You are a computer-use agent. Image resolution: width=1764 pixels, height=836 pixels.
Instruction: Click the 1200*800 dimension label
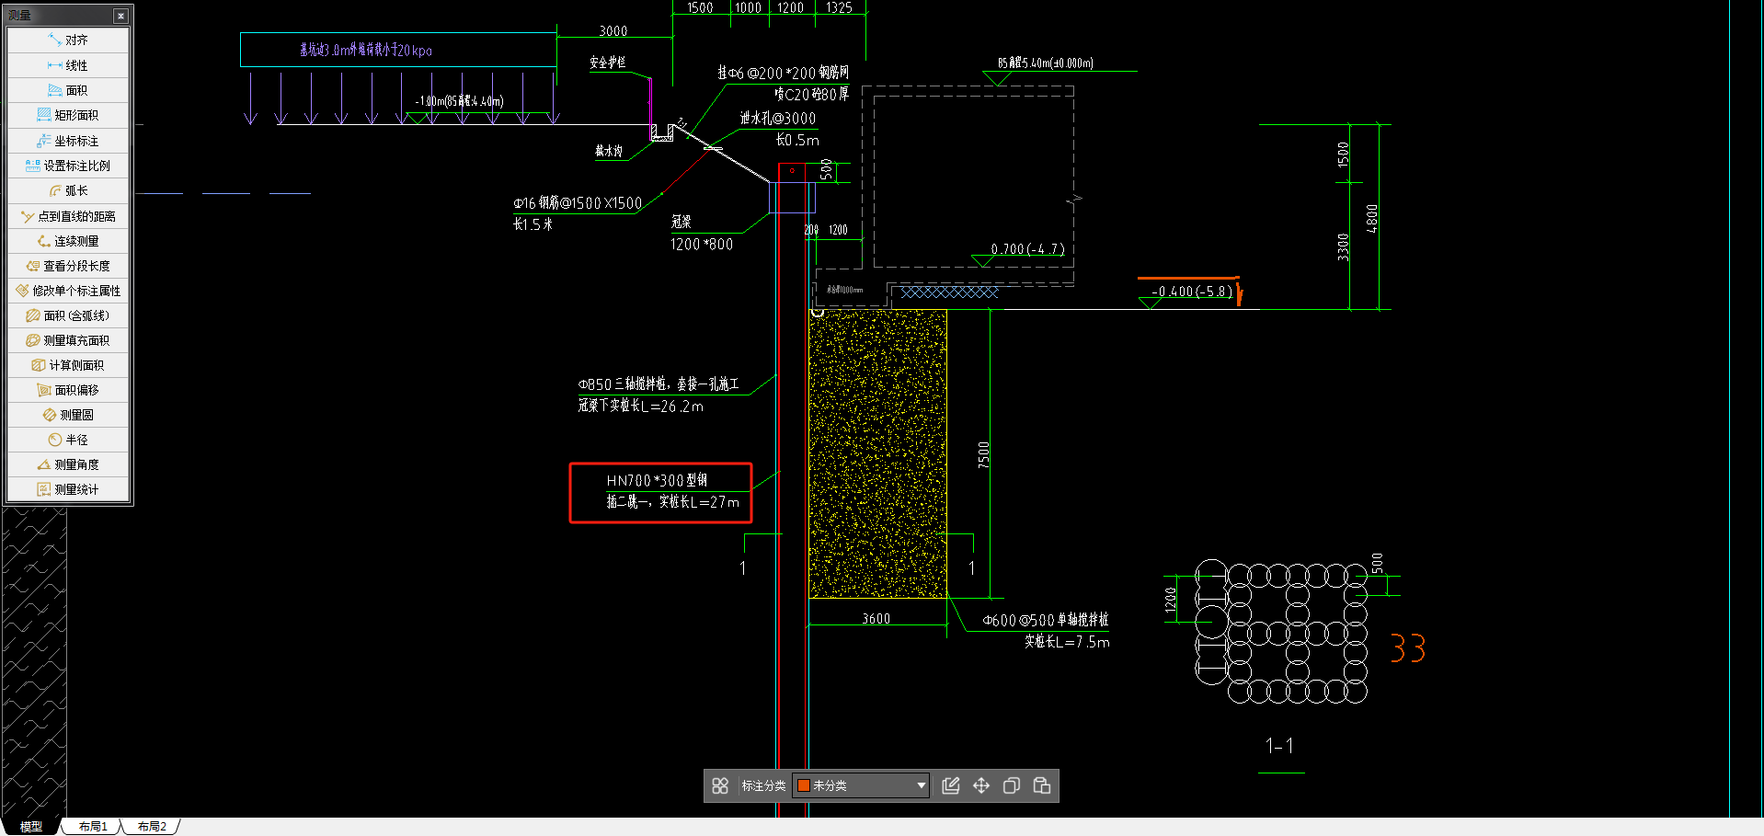[x=702, y=245]
